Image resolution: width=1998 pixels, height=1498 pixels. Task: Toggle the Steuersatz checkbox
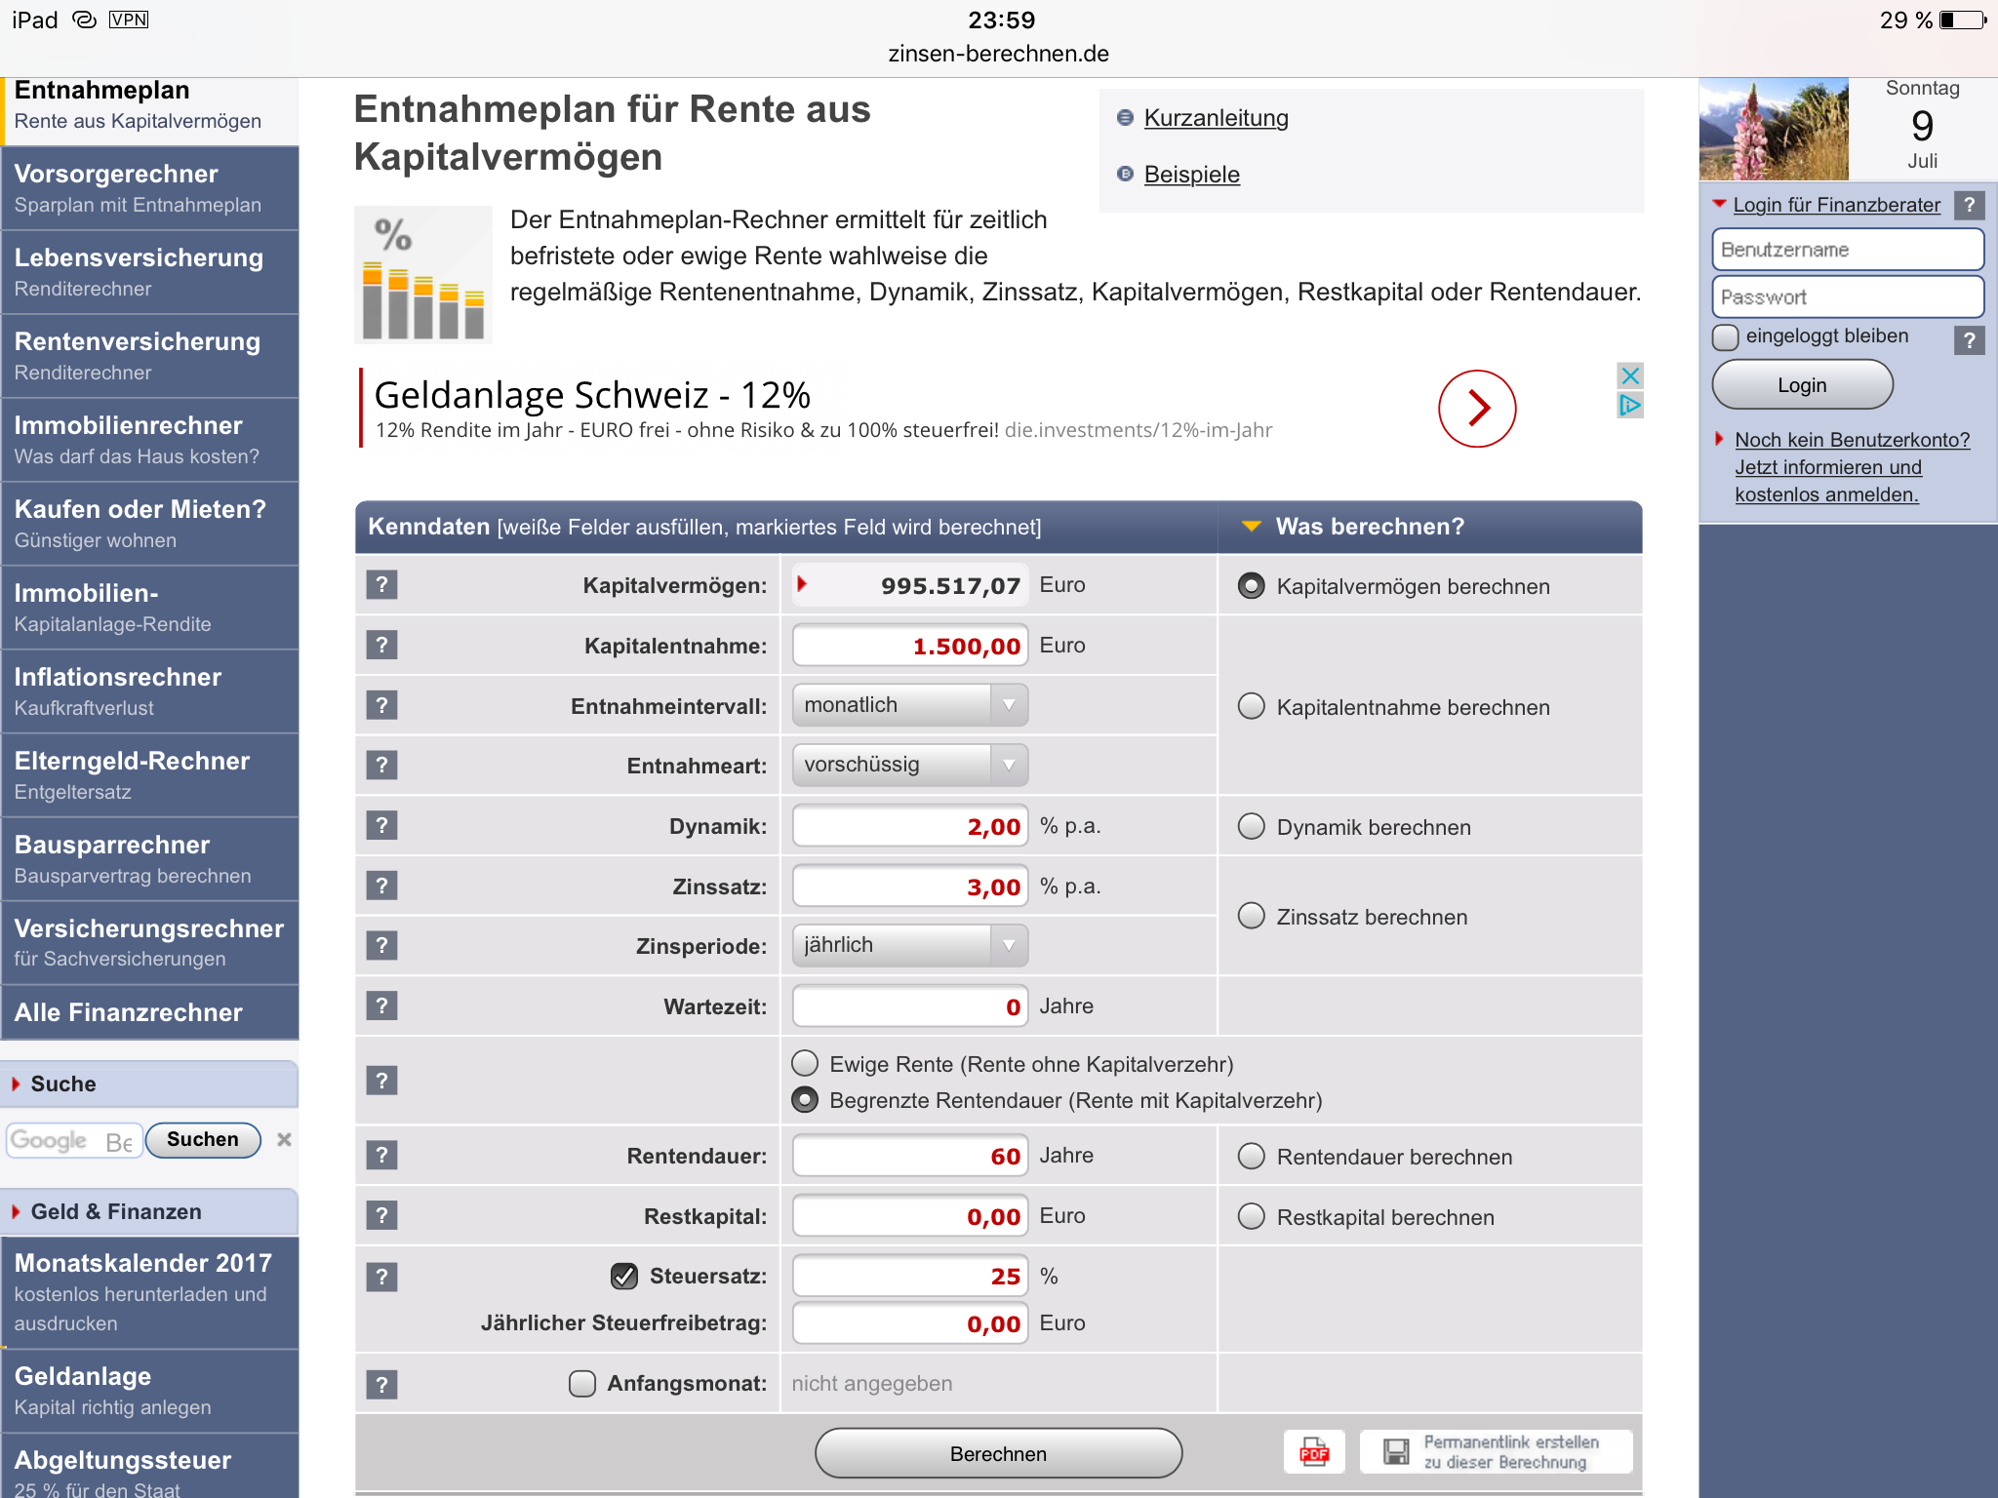(624, 1276)
